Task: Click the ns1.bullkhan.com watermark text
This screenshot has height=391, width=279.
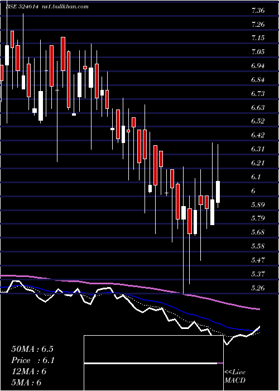Action: (65, 7)
